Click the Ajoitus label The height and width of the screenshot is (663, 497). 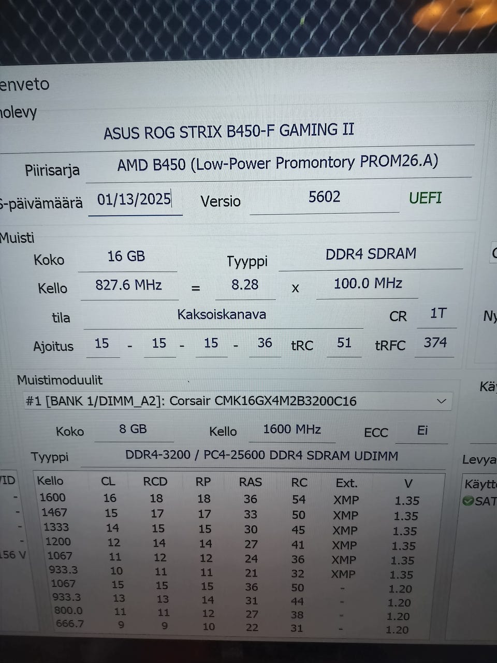[53, 346]
